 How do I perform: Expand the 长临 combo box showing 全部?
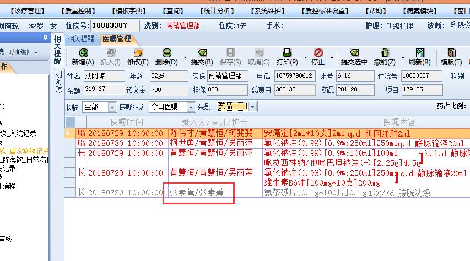[112, 107]
